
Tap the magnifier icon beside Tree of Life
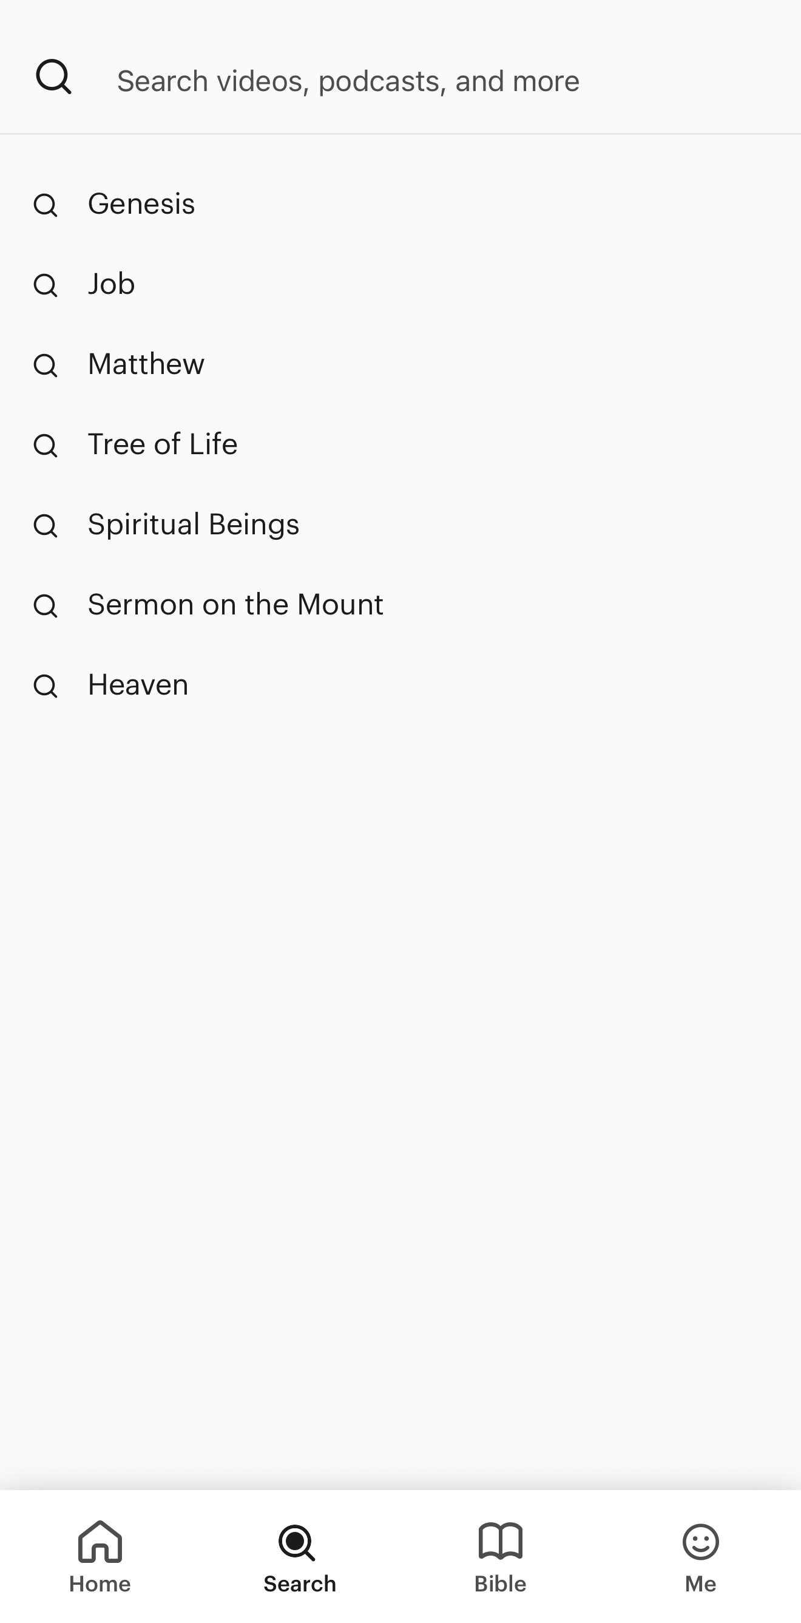pos(46,446)
